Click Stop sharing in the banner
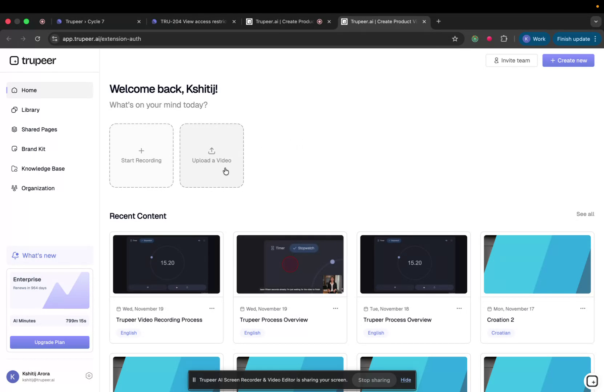The height and width of the screenshot is (392, 604). pos(374,380)
